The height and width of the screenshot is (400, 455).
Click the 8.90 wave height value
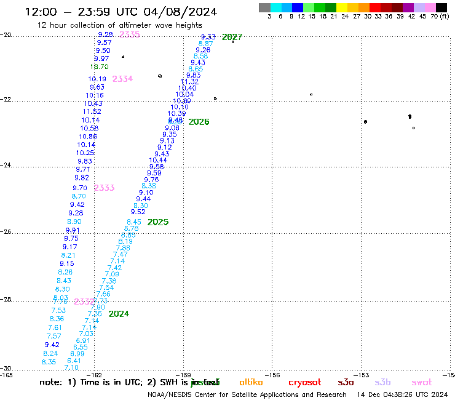point(74,222)
